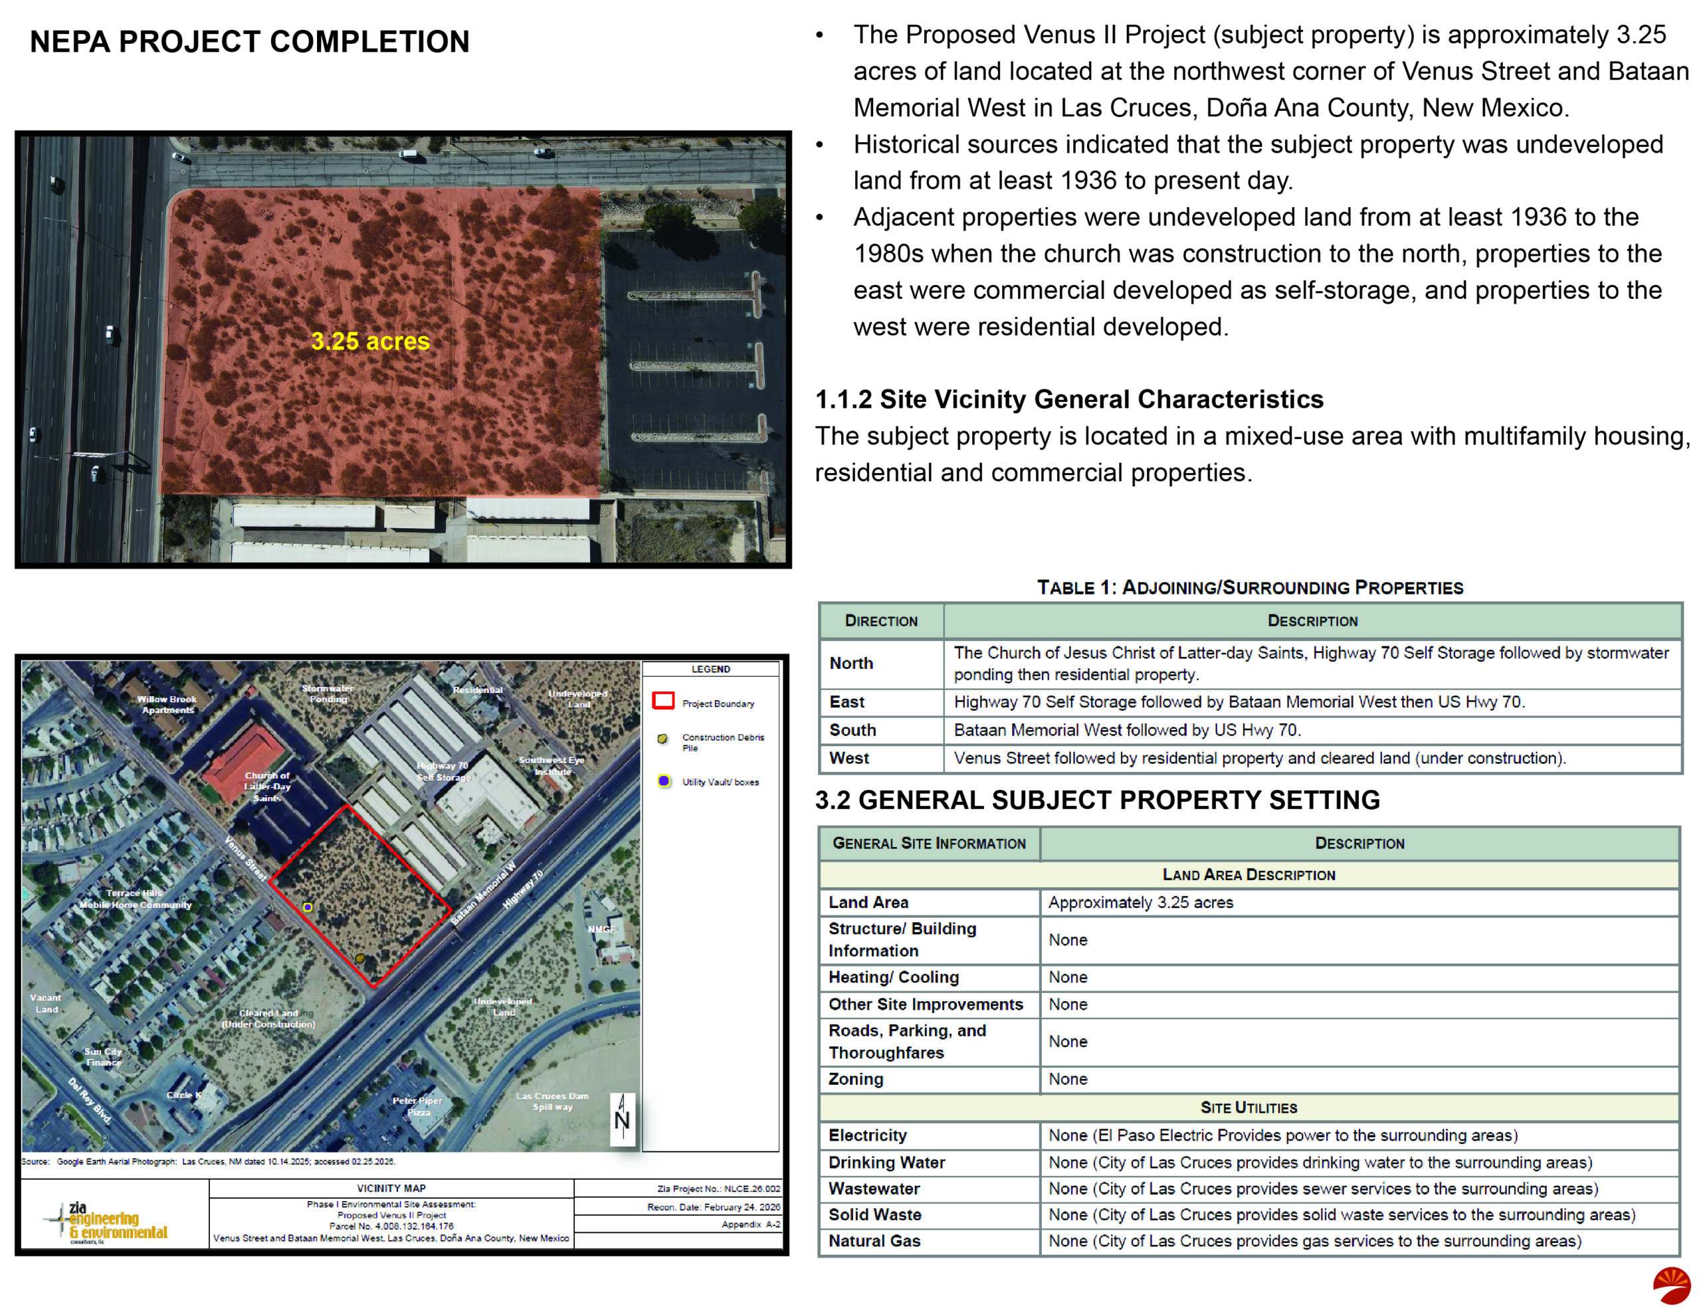The height and width of the screenshot is (1314, 1701).
Task: Select the "Direction" column header in Table 1
Action: pyautogui.click(x=881, y=620)
